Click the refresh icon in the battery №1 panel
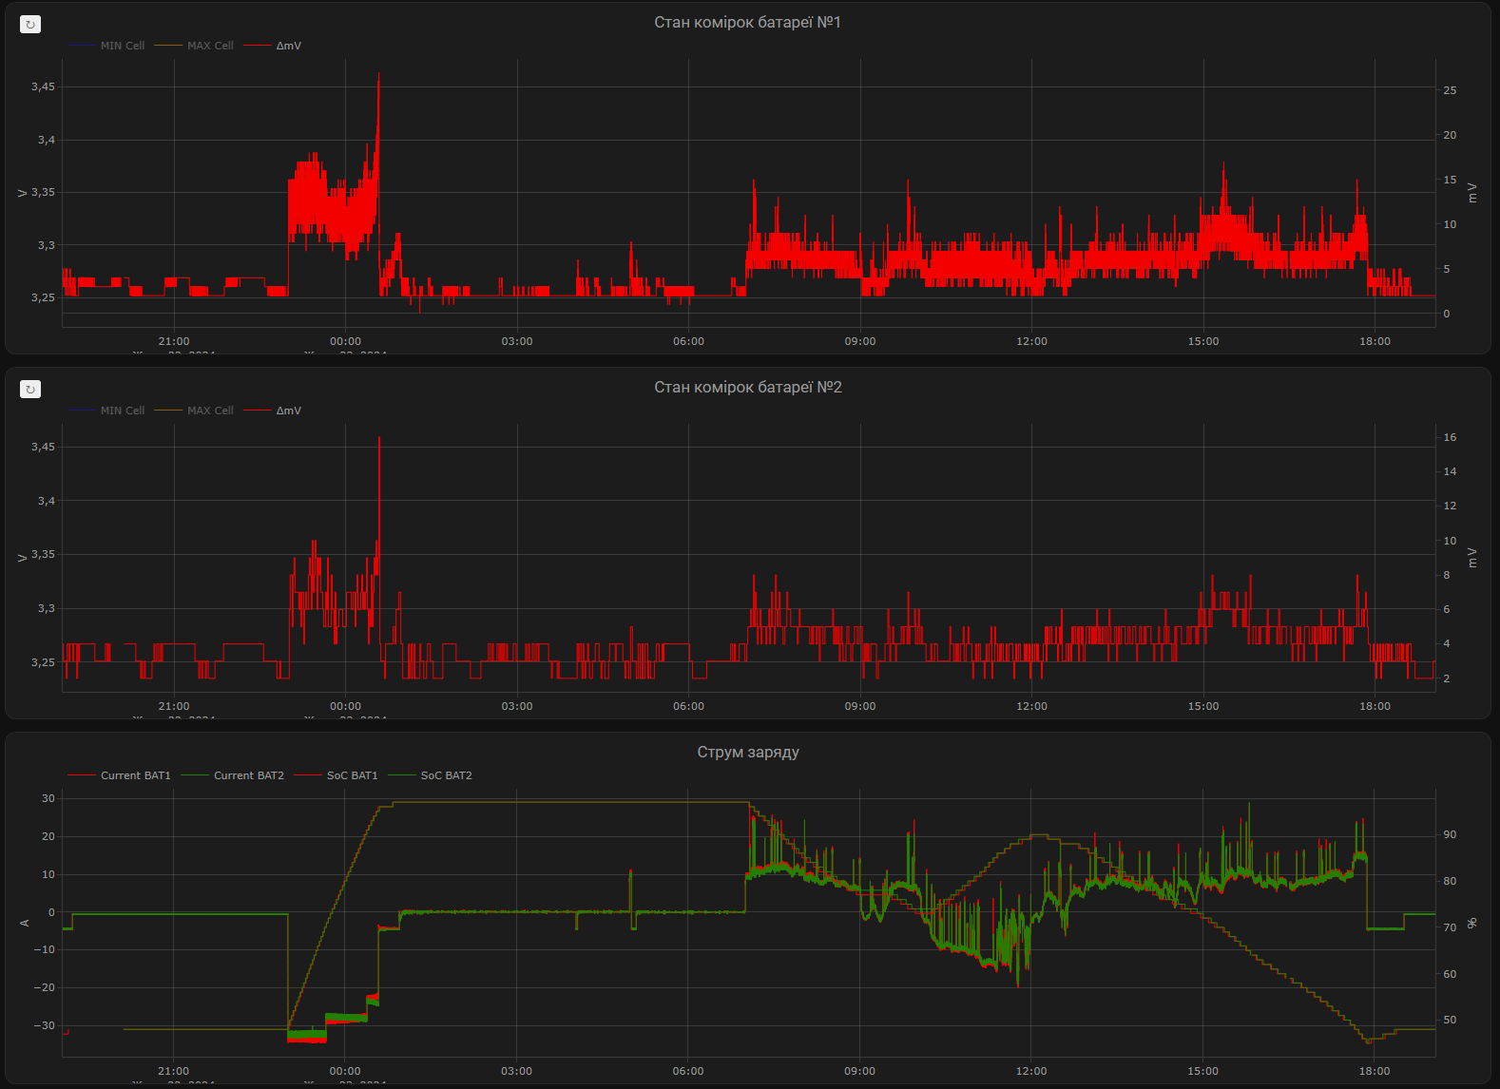The image size is (1500, 1089). (x=30, y=25)
